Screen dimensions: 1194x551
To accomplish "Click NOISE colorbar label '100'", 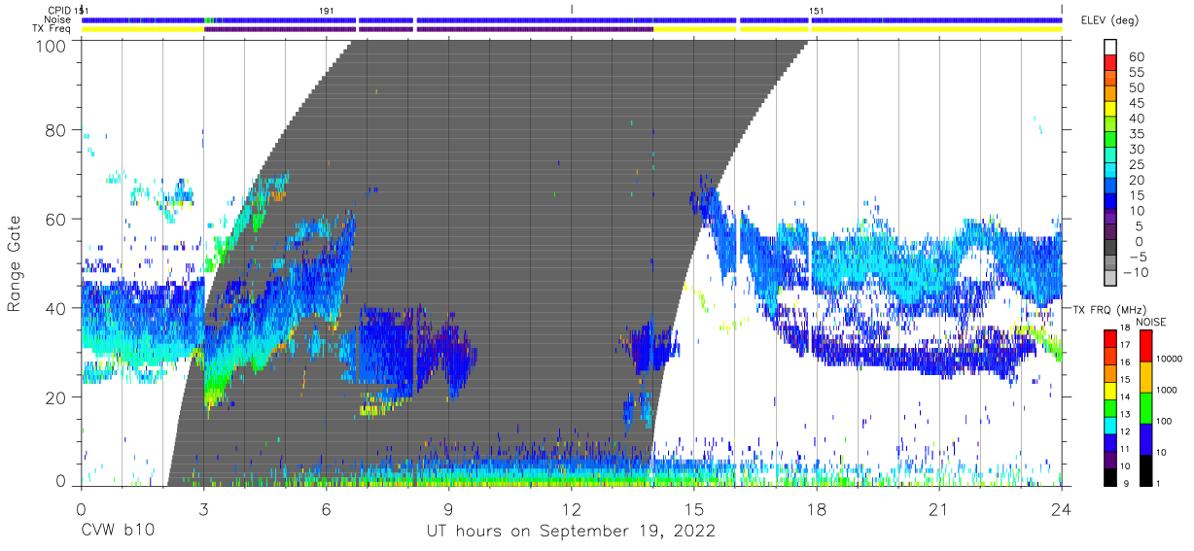I will pos(1165,423).
